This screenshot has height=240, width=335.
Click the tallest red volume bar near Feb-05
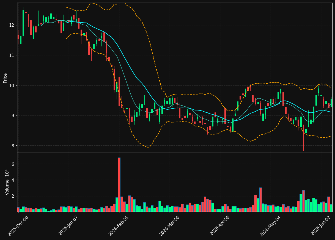coord(119,184)
